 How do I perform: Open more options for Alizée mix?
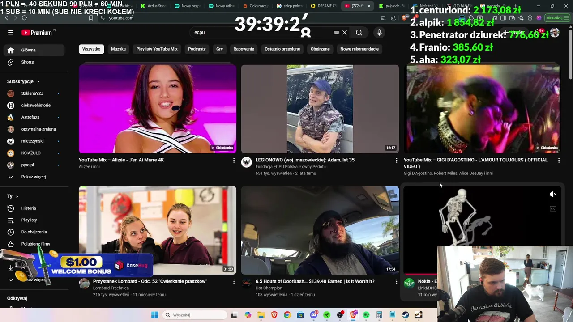[234, 160]
